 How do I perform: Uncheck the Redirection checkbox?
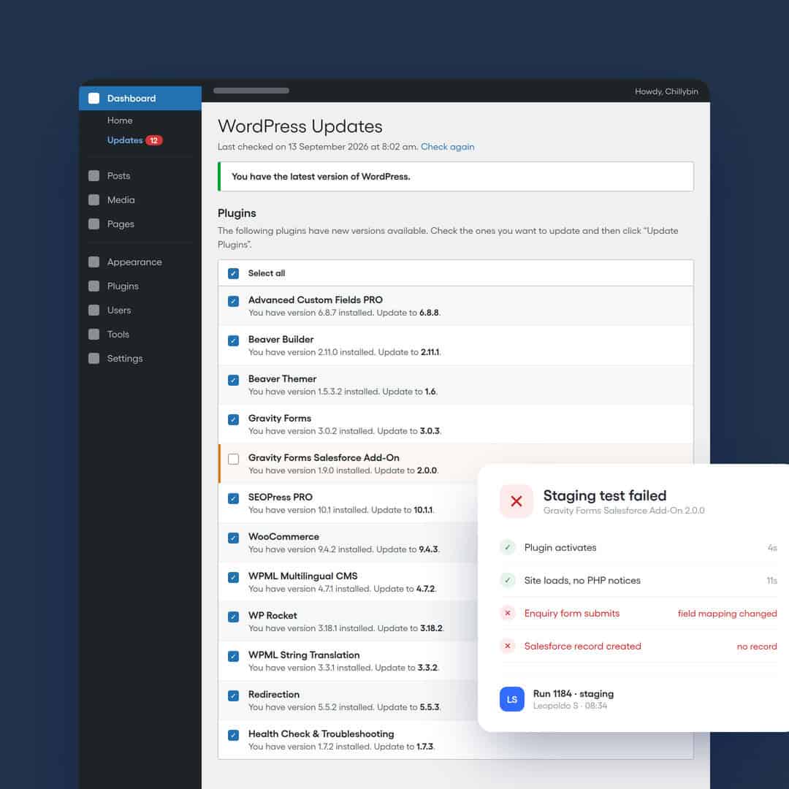tap(233, 696)
